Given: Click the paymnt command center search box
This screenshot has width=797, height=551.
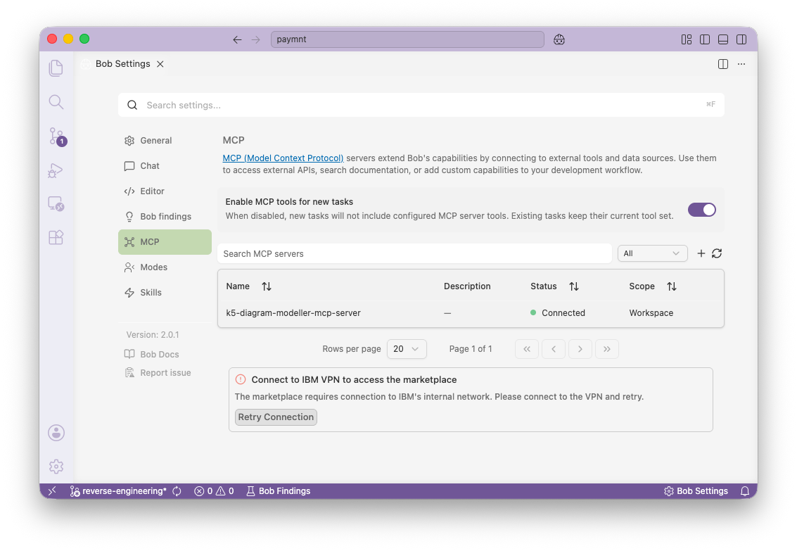Looking at the screenshot, I should coord(408,39).
